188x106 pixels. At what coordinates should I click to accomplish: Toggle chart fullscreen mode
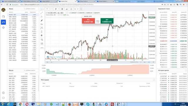tap(81, 9)
